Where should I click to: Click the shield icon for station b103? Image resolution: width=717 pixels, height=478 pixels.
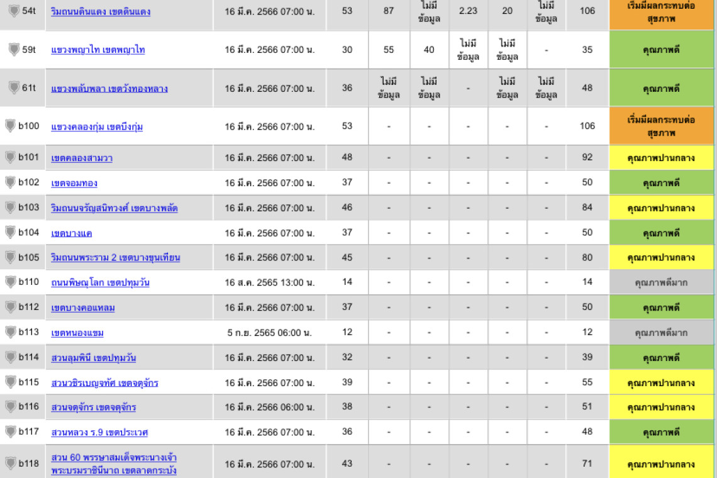[10, 207]
